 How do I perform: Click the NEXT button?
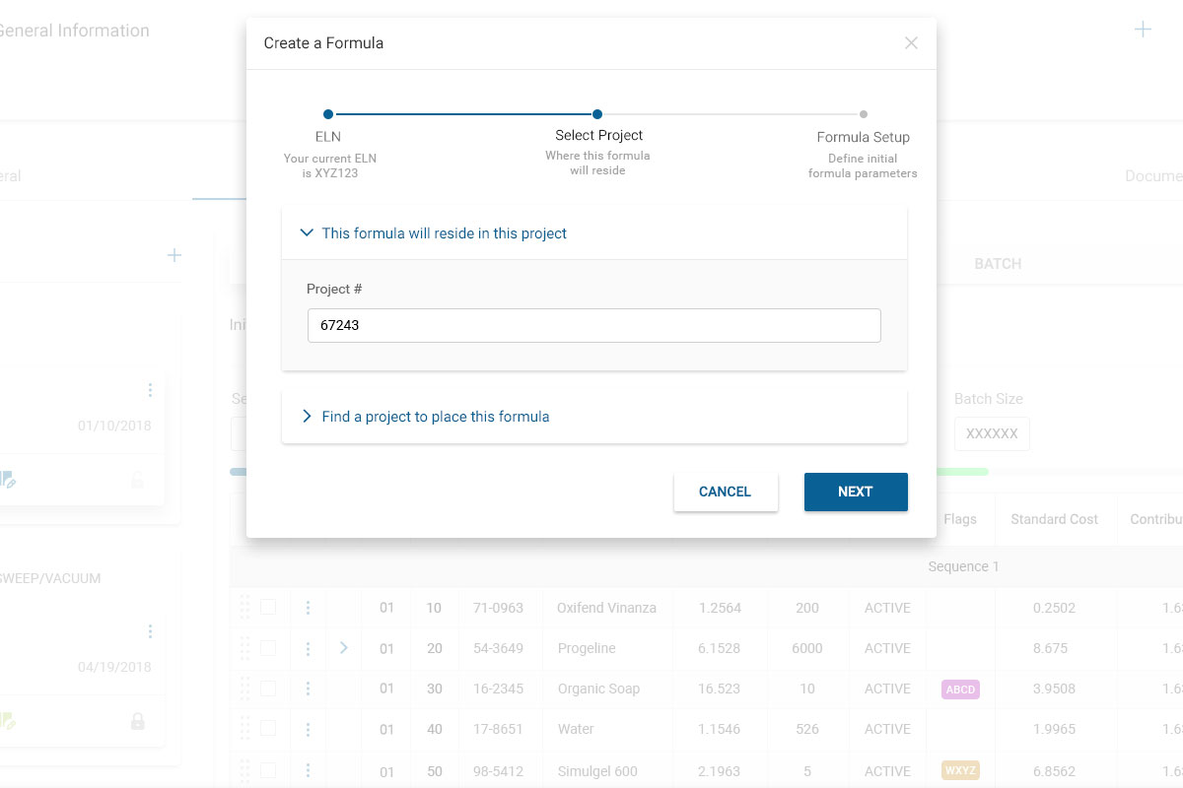click(856, 492)
